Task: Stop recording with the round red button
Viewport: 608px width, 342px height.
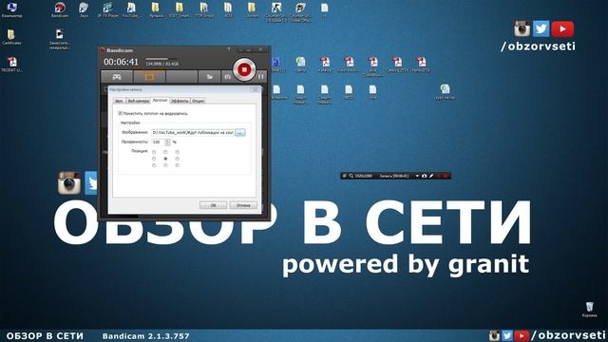Action: click(x=244, y=69)
